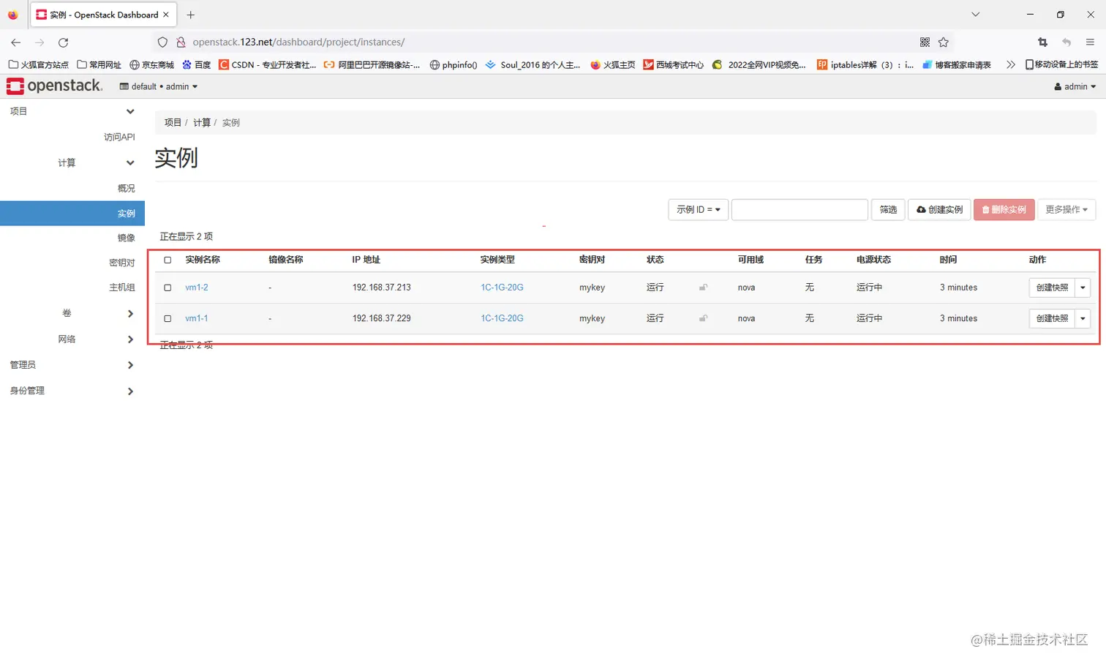The width and height of the screenshot is (1106, 665).
Task: Click 创建快照 for vm1-1
Action: (x=1052, y=318)
